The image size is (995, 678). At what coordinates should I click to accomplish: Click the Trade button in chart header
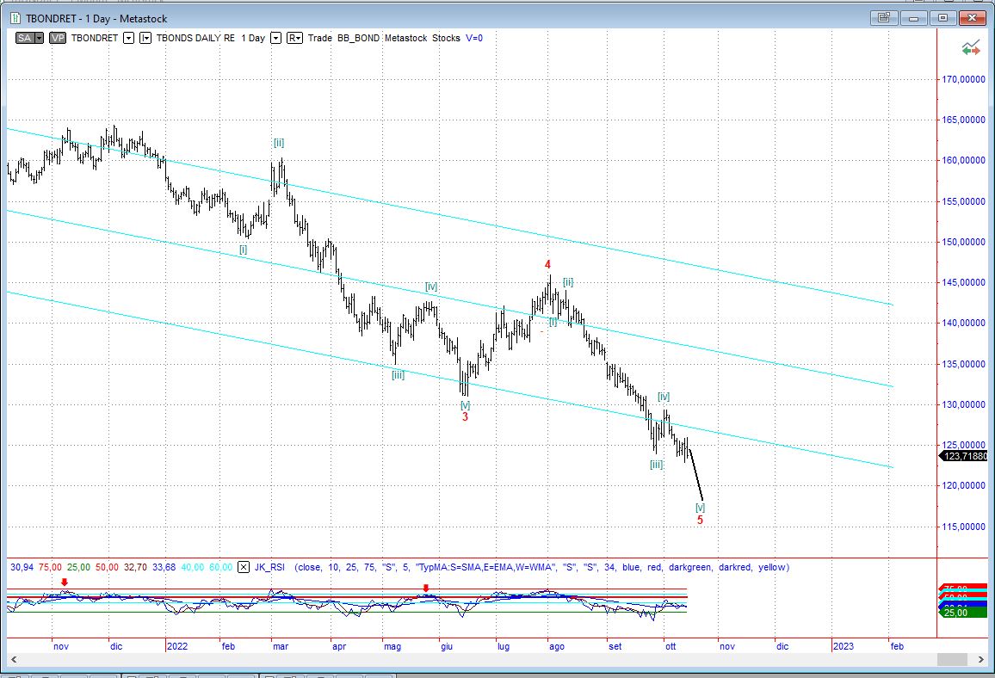[x=320, y=38]
